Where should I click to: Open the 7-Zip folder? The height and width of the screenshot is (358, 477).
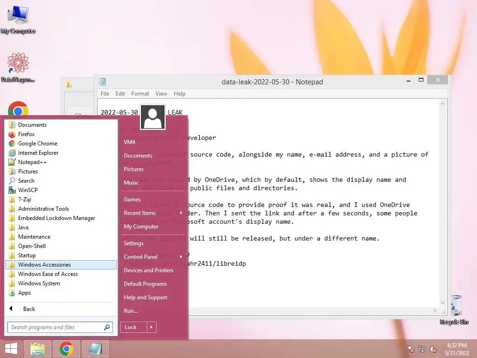click(x=61, y=200)
